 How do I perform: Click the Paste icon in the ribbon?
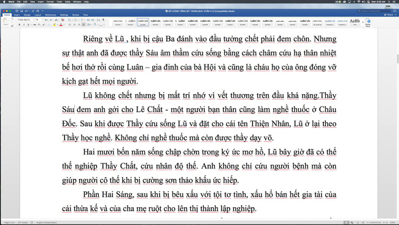click(5, 20)
